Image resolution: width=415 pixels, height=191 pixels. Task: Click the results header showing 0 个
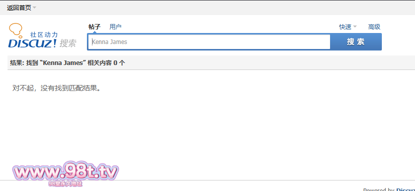[x=67, y=62]
